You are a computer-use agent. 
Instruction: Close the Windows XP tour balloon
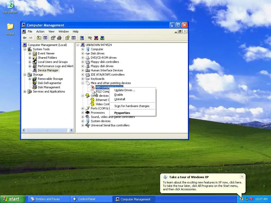(242, 177)
